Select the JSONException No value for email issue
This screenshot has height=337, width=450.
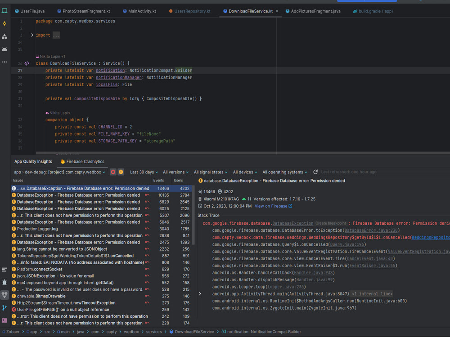(x=55, y=276)
